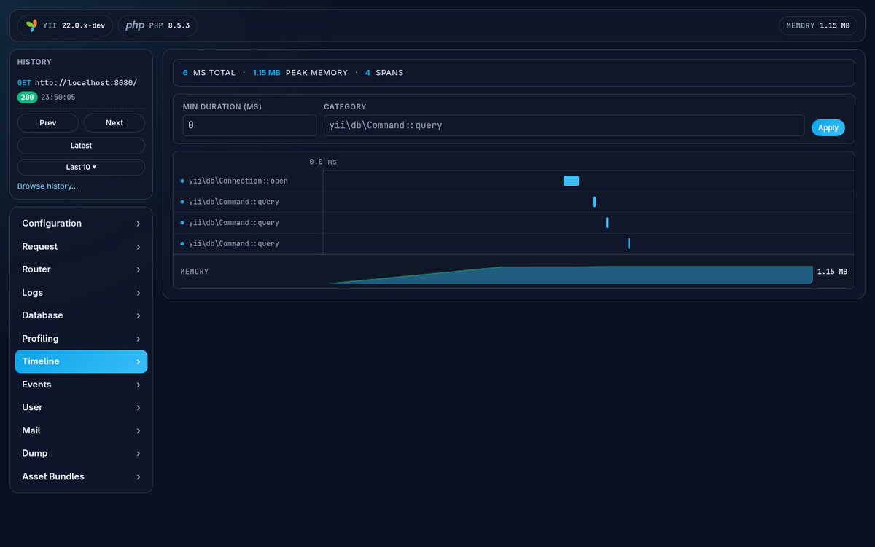Viewport: 875px width, 547px height.
Task: Jump to the Latest request
Action: [81, 146]
